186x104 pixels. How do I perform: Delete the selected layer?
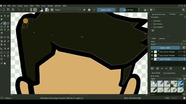click(x=184, y=68)
